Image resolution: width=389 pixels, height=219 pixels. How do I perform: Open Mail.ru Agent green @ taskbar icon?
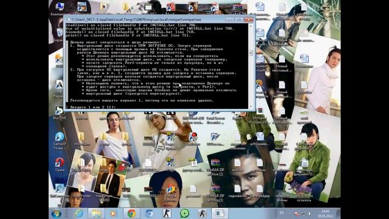(x=185, y=214)
